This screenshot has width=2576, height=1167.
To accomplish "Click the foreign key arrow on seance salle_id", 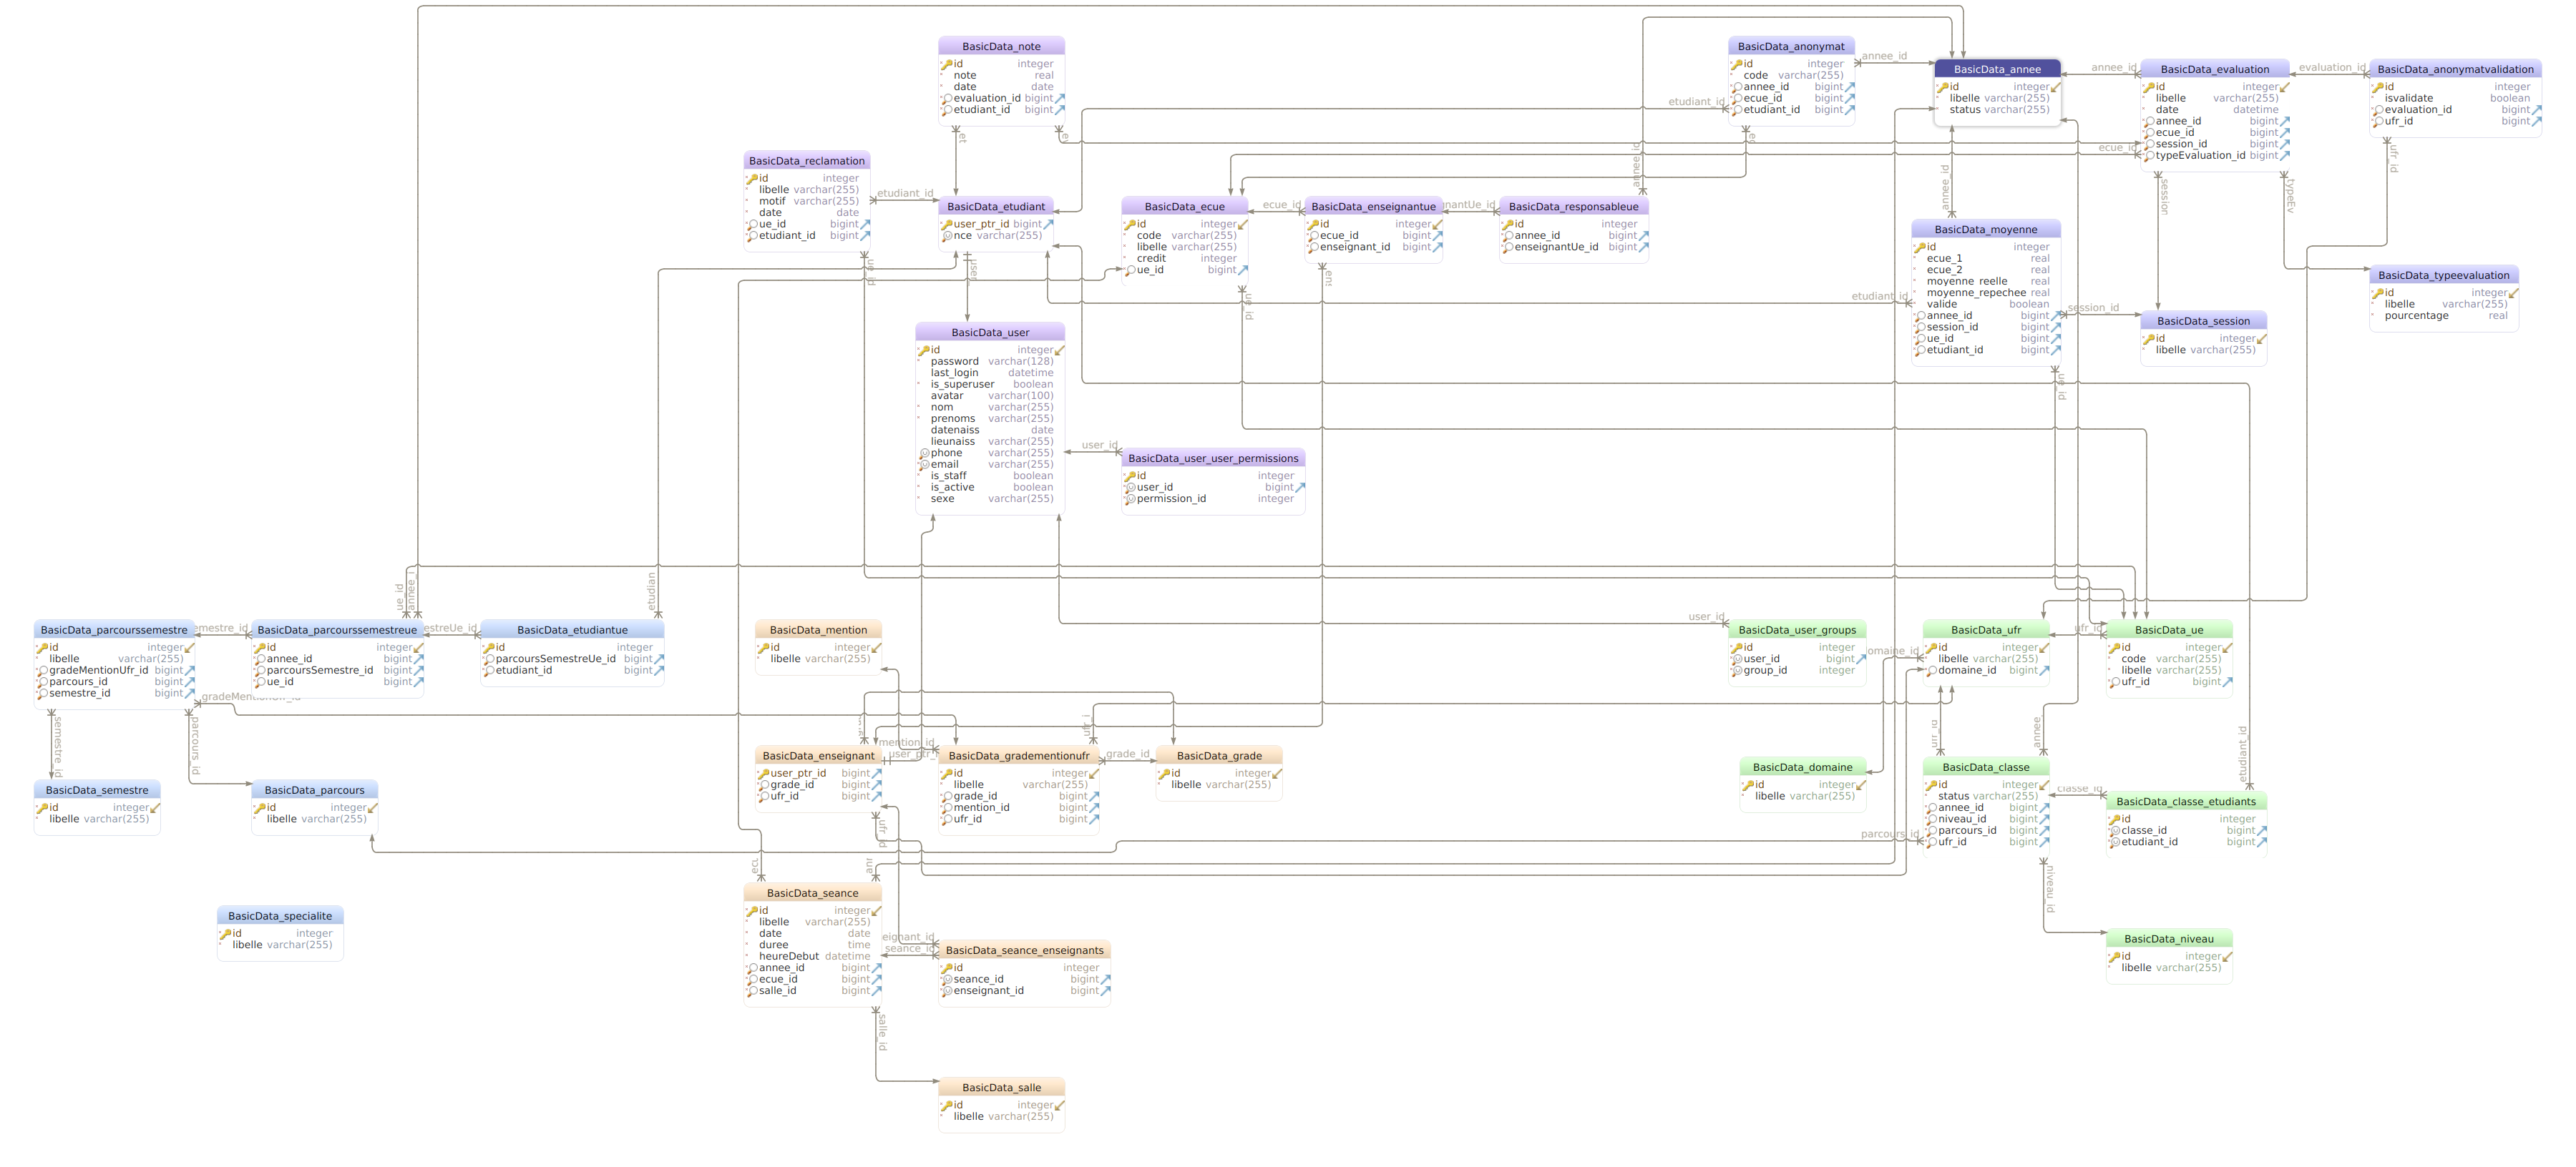I will coord(876,991).
